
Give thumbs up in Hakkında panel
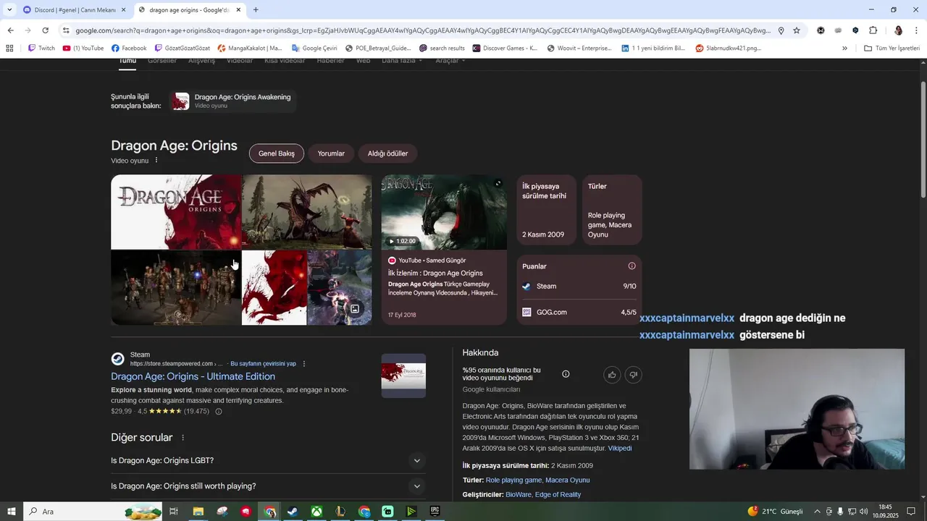click(612, 374)
